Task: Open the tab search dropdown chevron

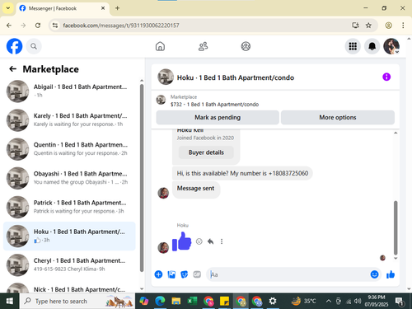Action: [8, 8]
